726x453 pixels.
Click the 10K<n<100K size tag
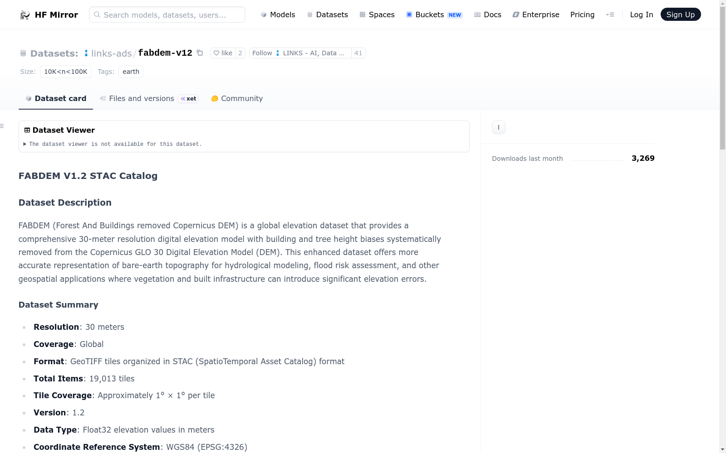66,72
